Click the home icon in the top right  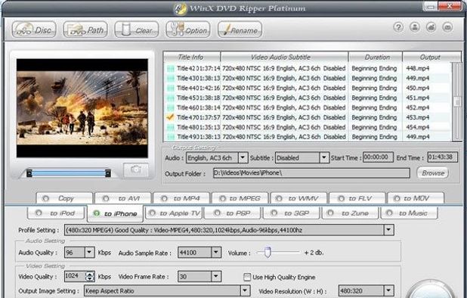coord(431,27)
